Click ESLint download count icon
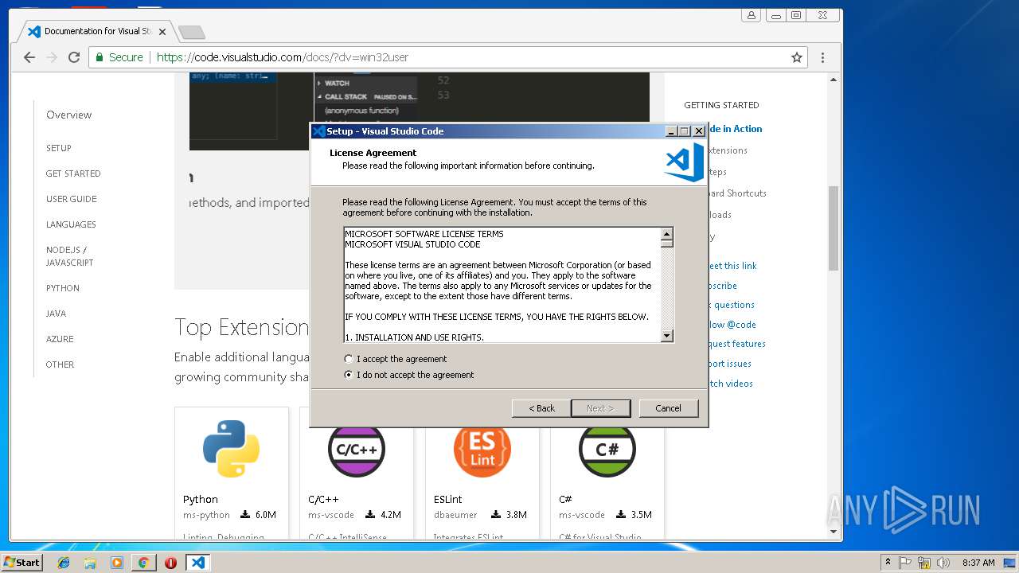The image size is (1019, 573). (496, 515)
